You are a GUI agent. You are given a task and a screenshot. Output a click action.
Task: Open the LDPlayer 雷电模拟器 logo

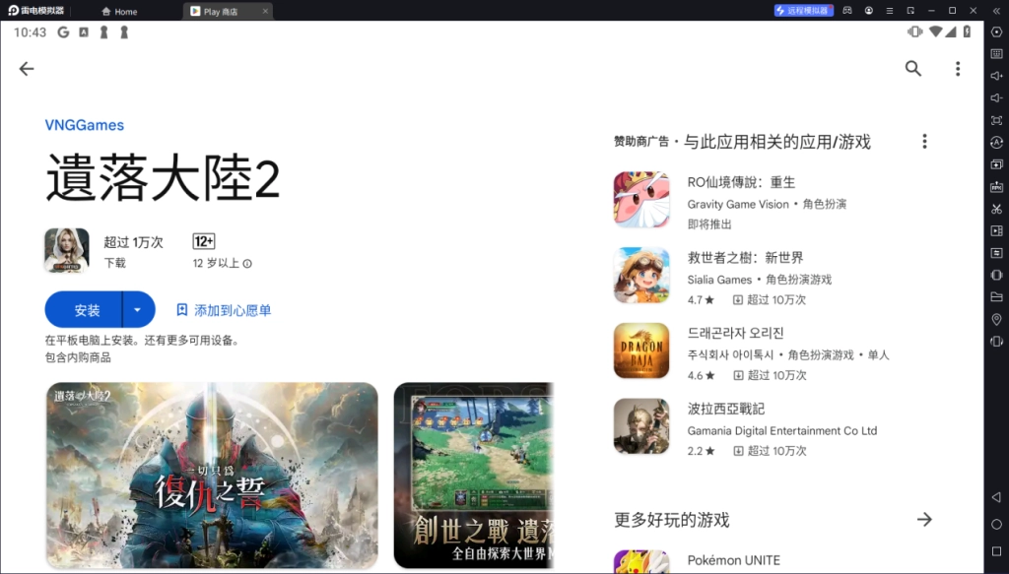[36, 10]
